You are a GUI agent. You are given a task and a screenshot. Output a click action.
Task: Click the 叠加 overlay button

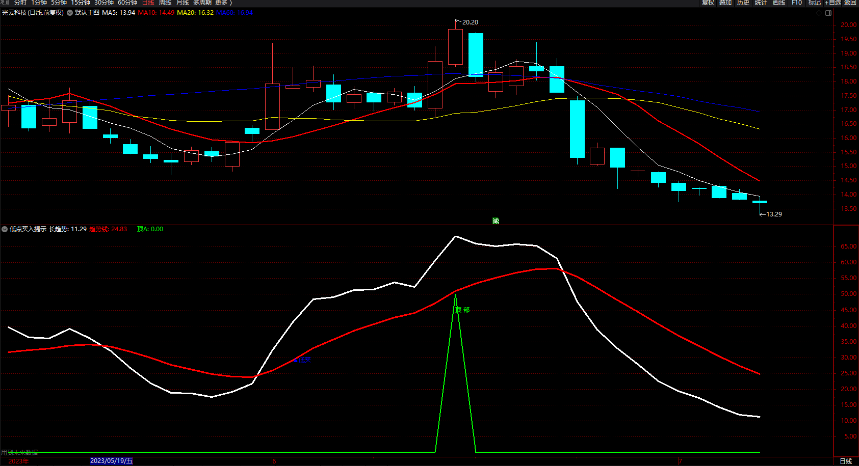[725, 3]
